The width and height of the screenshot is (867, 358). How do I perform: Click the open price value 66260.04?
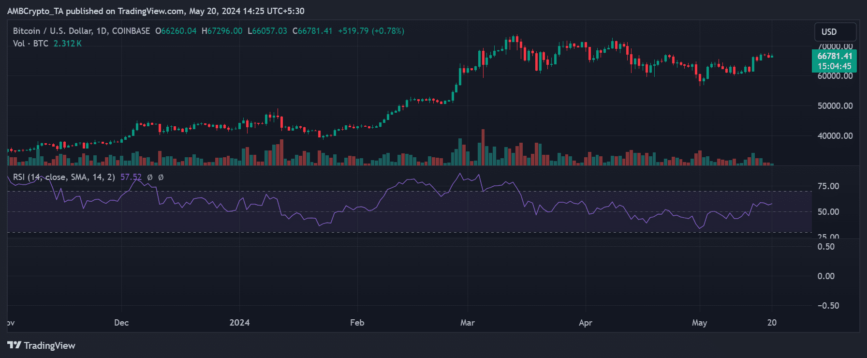(x=178, y=31)
